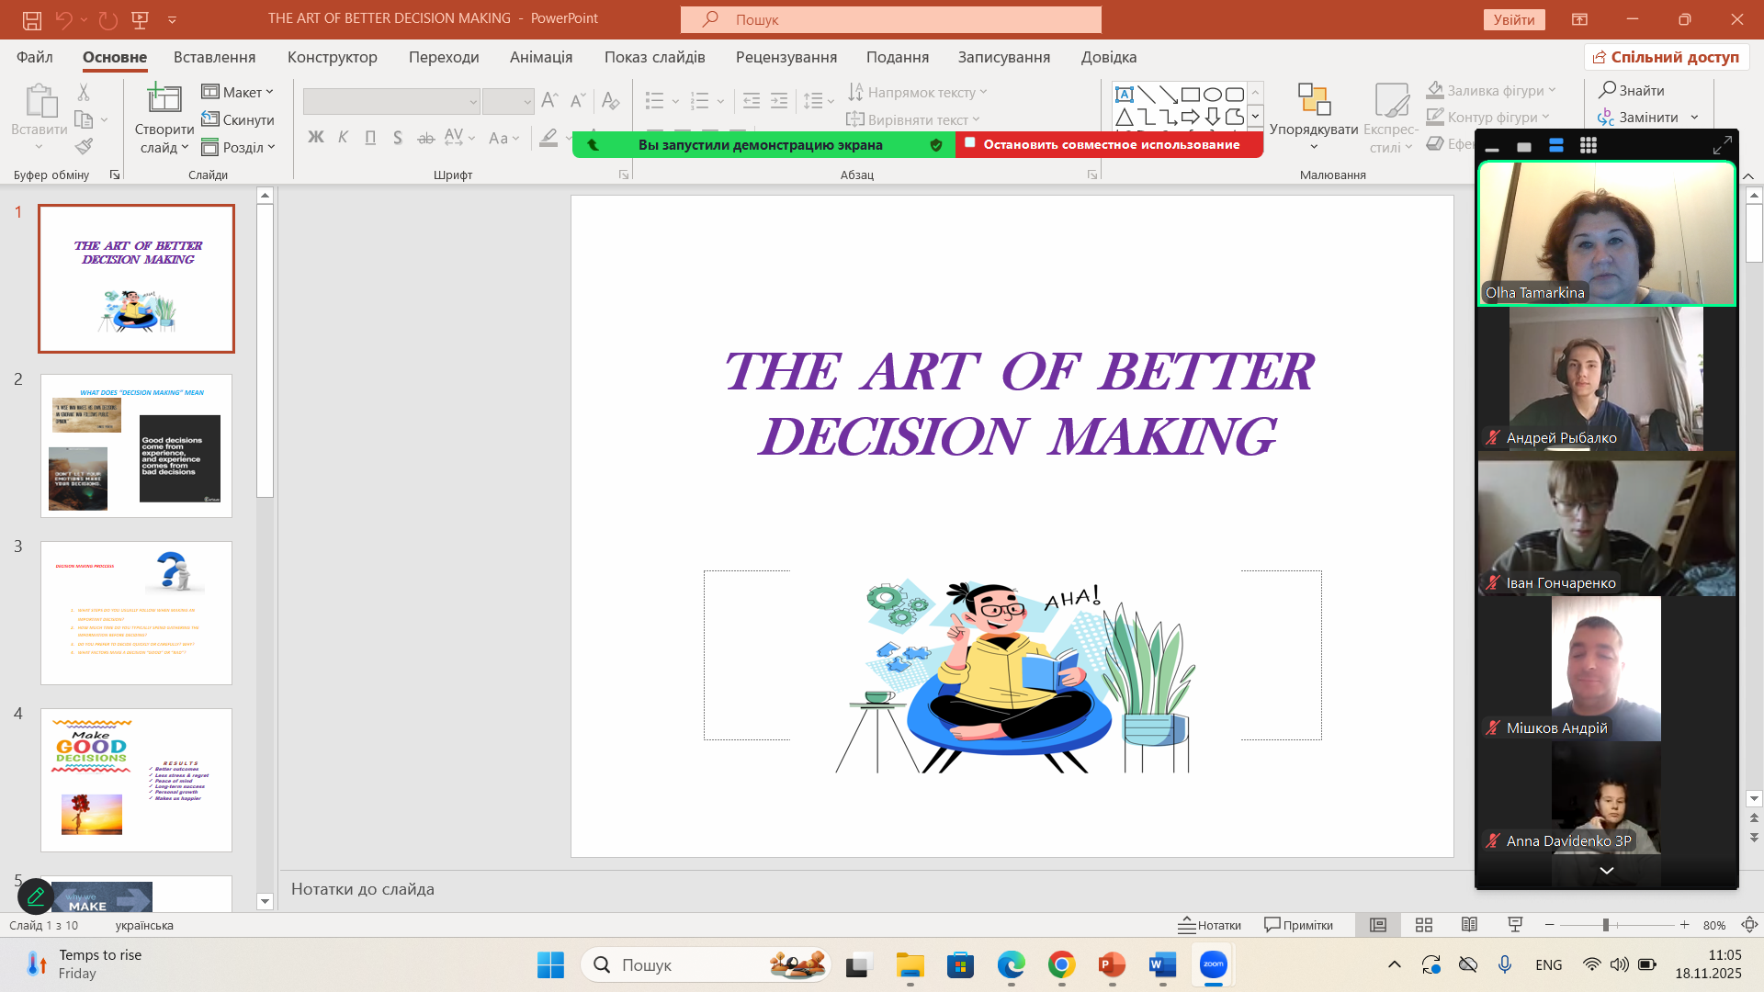Viewport: 1764px width, 992px height.
Task: Open Slide Sorter view in status bar
Action: click(x=1424, y=925)
